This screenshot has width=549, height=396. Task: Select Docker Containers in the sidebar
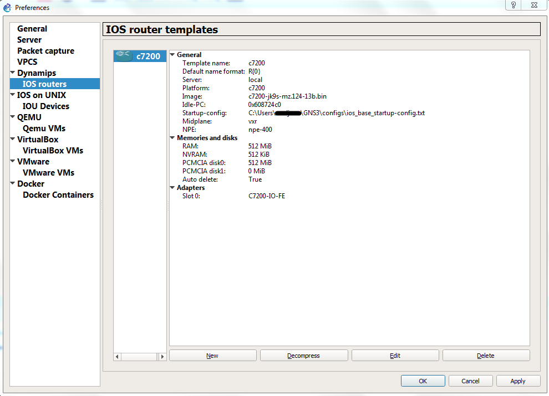(x=58, y=195)
